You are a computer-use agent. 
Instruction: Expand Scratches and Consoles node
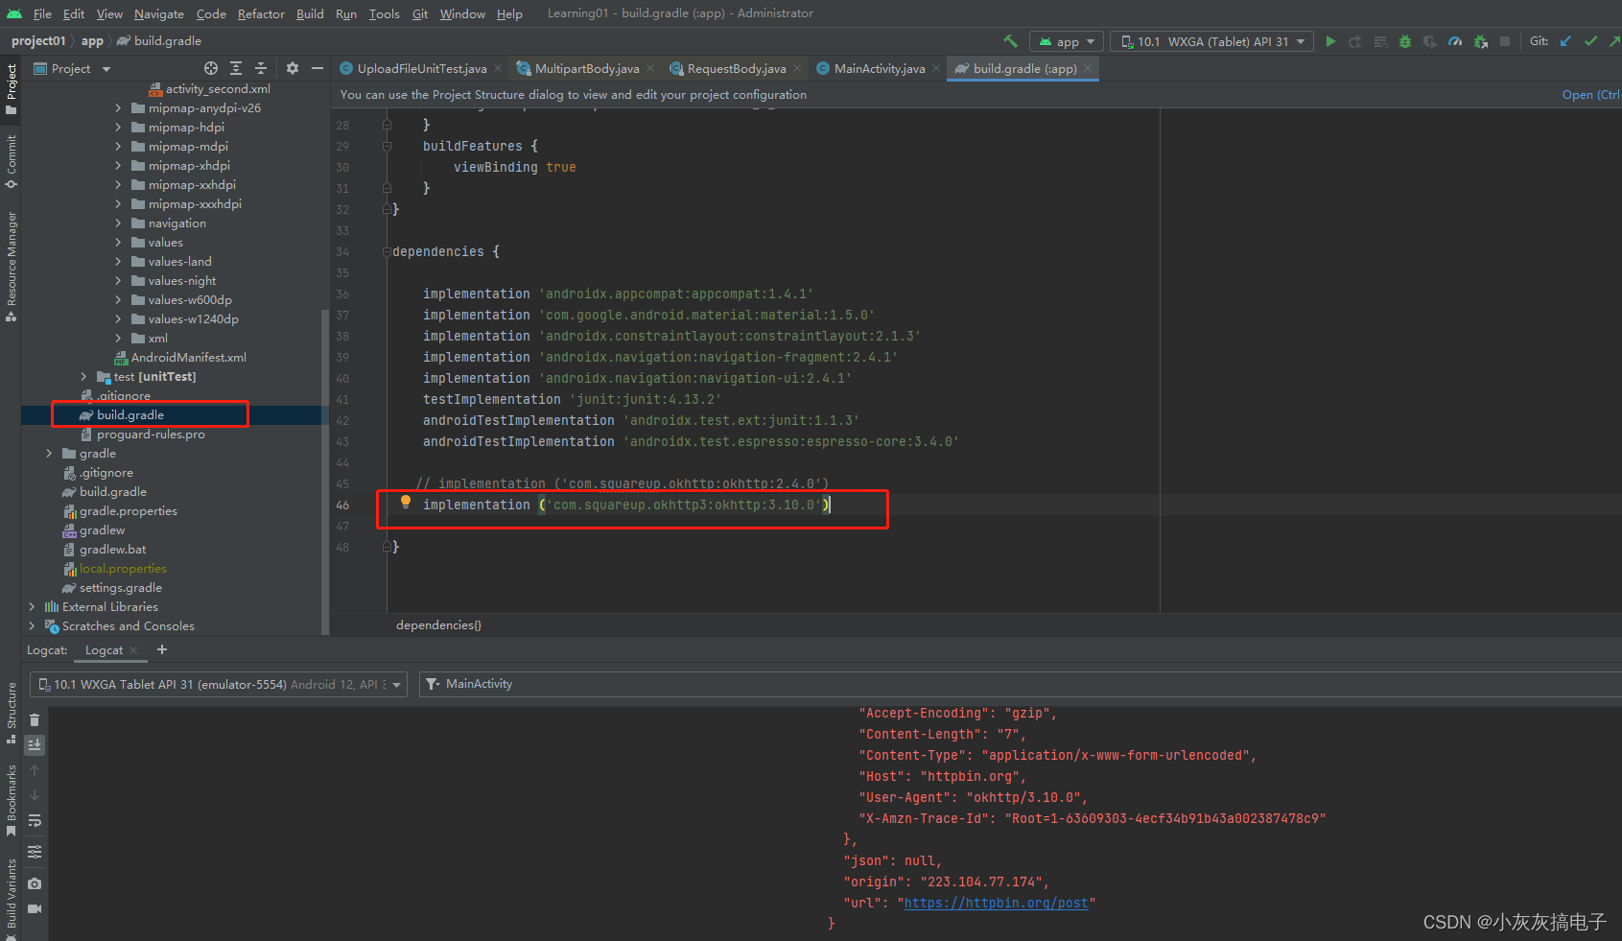tap(32, 625)
